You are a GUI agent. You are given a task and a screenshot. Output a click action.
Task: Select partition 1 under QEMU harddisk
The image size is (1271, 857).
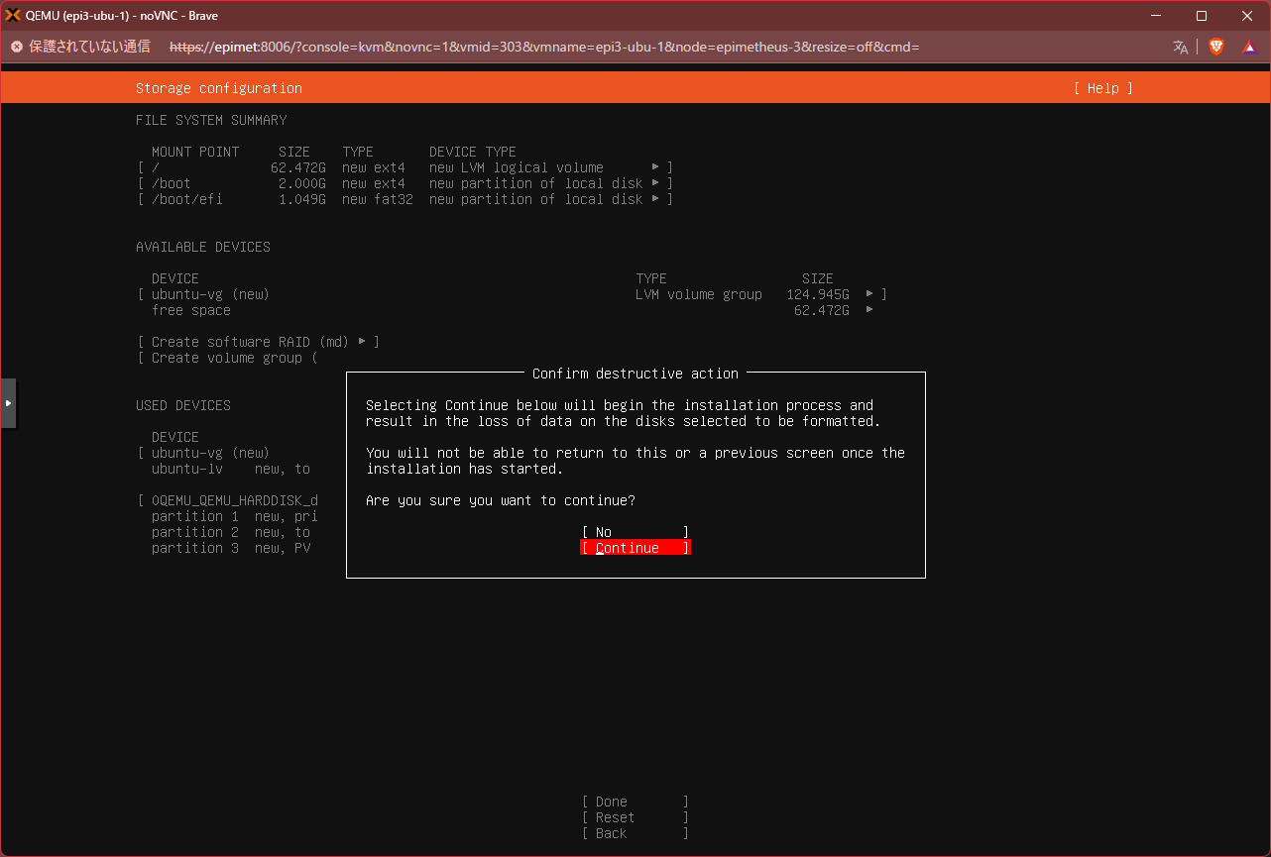(234, 516)
